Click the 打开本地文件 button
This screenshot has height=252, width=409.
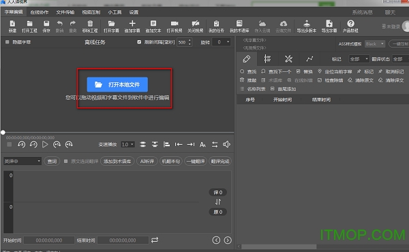[x=117, y=84]
